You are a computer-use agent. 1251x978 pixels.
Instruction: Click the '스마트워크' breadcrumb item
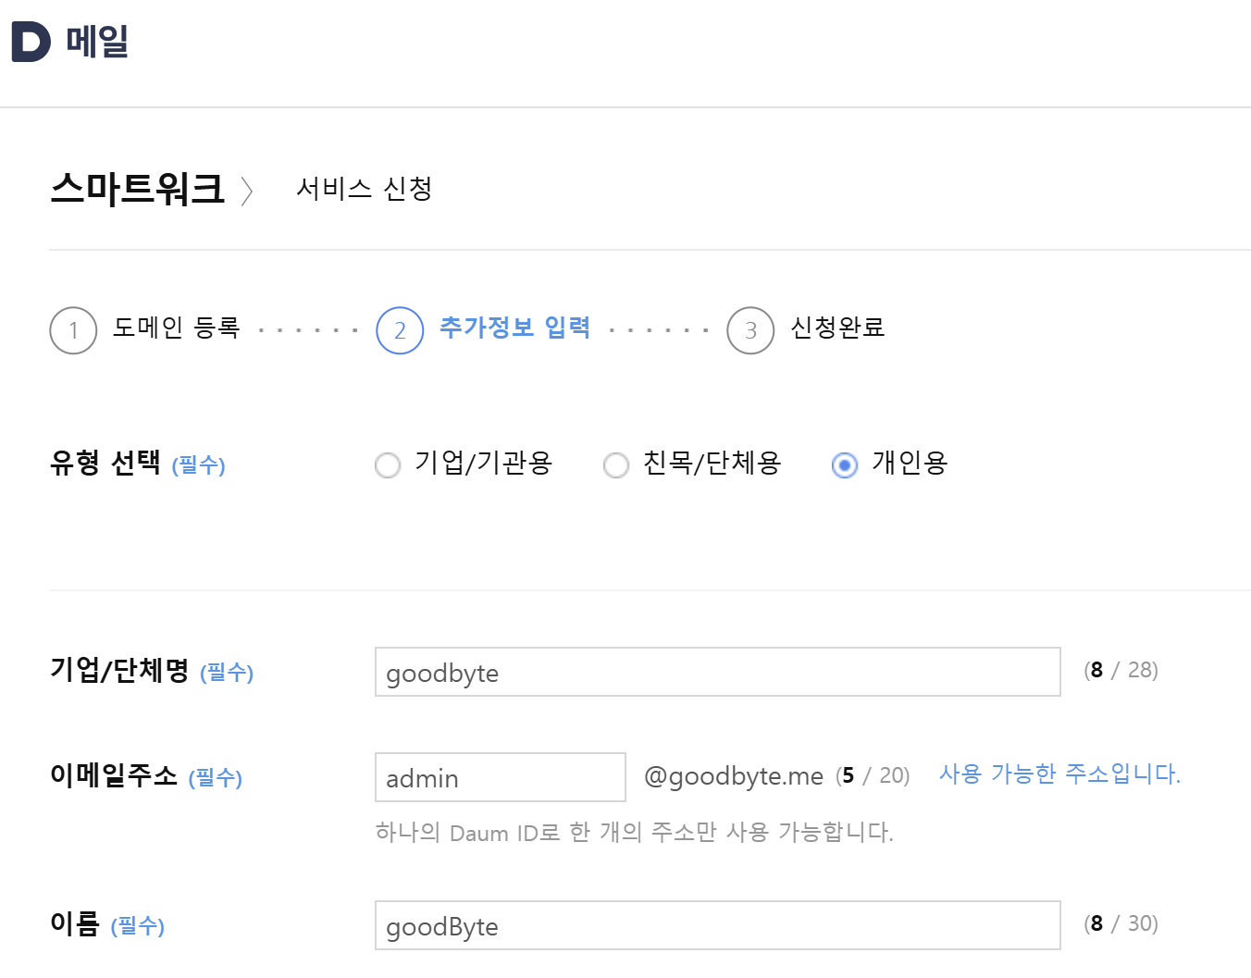coord(138,190)
